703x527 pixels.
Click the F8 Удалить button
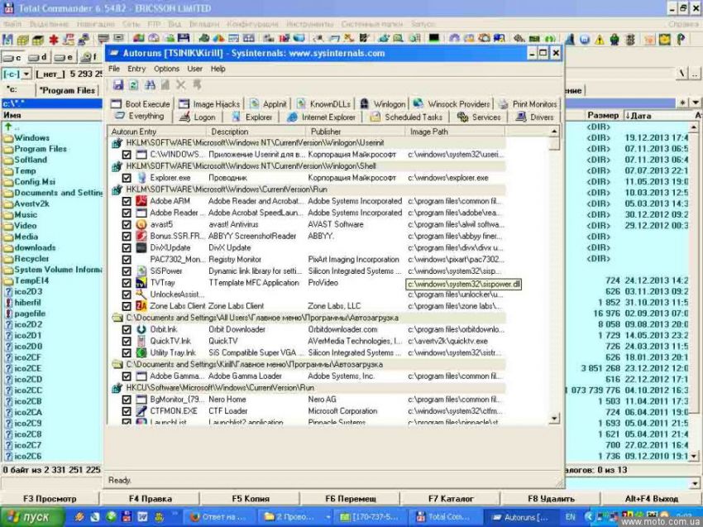551,498
